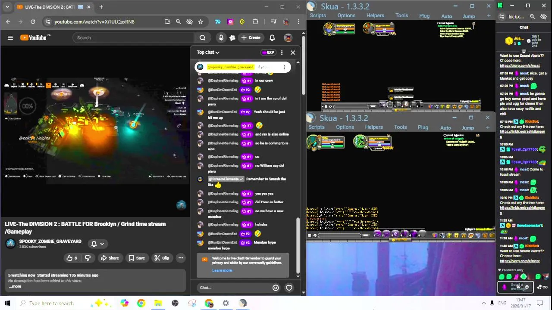
Task: Open options of the pinned chat message
Action: [x=284, y=67]
